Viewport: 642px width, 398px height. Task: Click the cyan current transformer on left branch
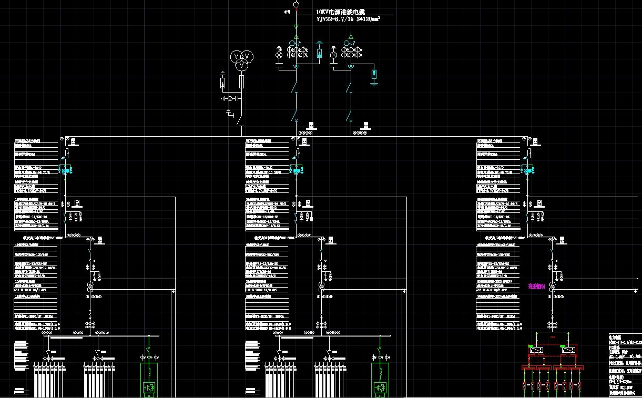[x=66, y=170]
